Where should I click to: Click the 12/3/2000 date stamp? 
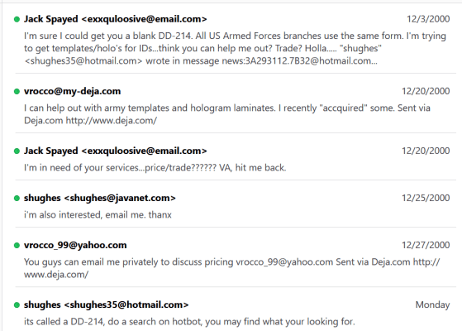point(428,19)
